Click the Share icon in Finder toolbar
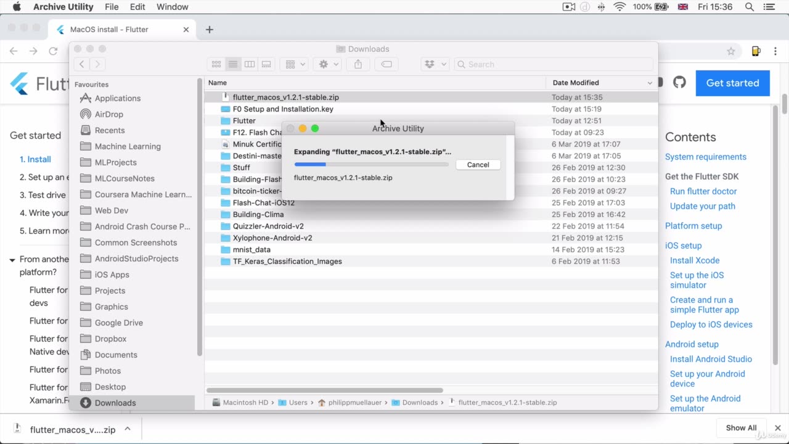The image size is (789, 444). click(x=358, y=64)
